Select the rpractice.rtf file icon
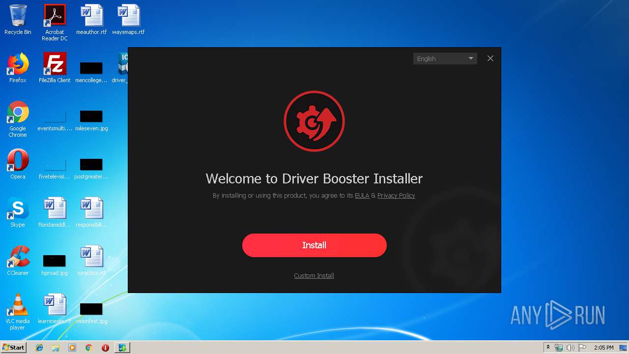The width and height of the screenshot is (629, 354). coord(91,261)
